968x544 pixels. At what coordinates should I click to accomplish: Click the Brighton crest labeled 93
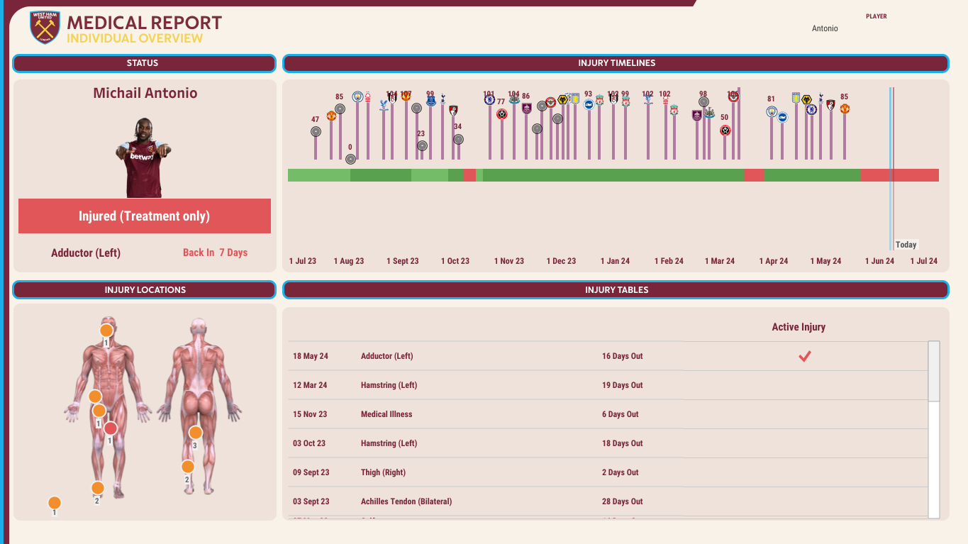click(588, 105)
